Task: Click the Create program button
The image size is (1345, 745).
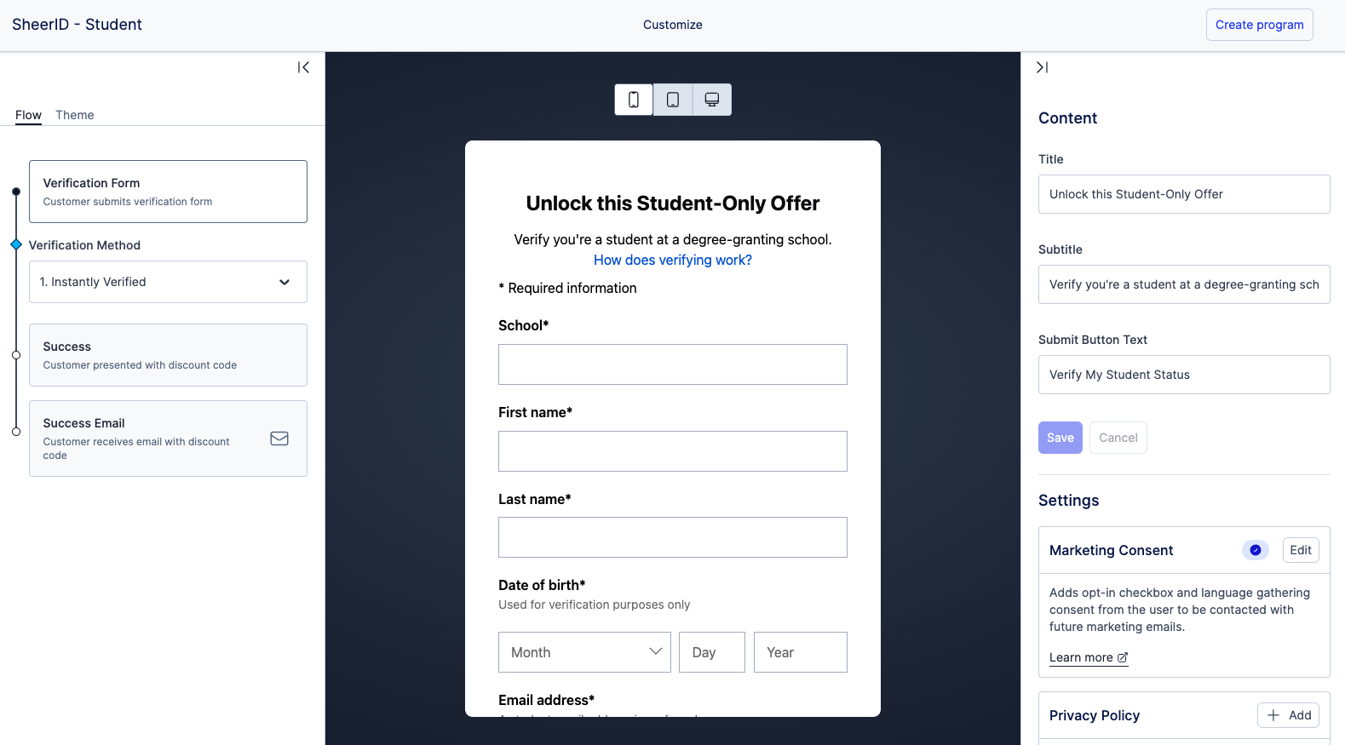Action: click(x=1259, y=25)
